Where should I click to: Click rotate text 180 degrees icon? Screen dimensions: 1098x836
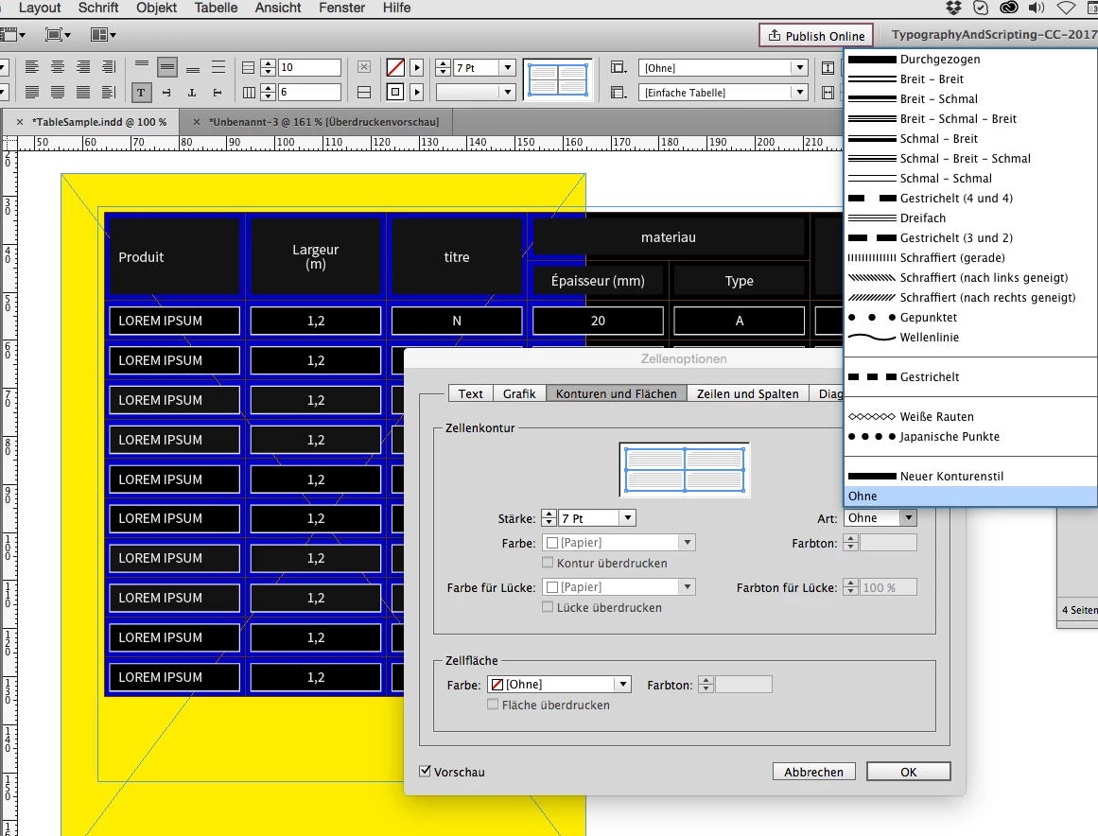coord(192,93)
